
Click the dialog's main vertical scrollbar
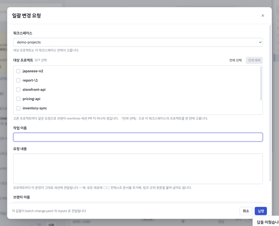click(x=270, y=103)
